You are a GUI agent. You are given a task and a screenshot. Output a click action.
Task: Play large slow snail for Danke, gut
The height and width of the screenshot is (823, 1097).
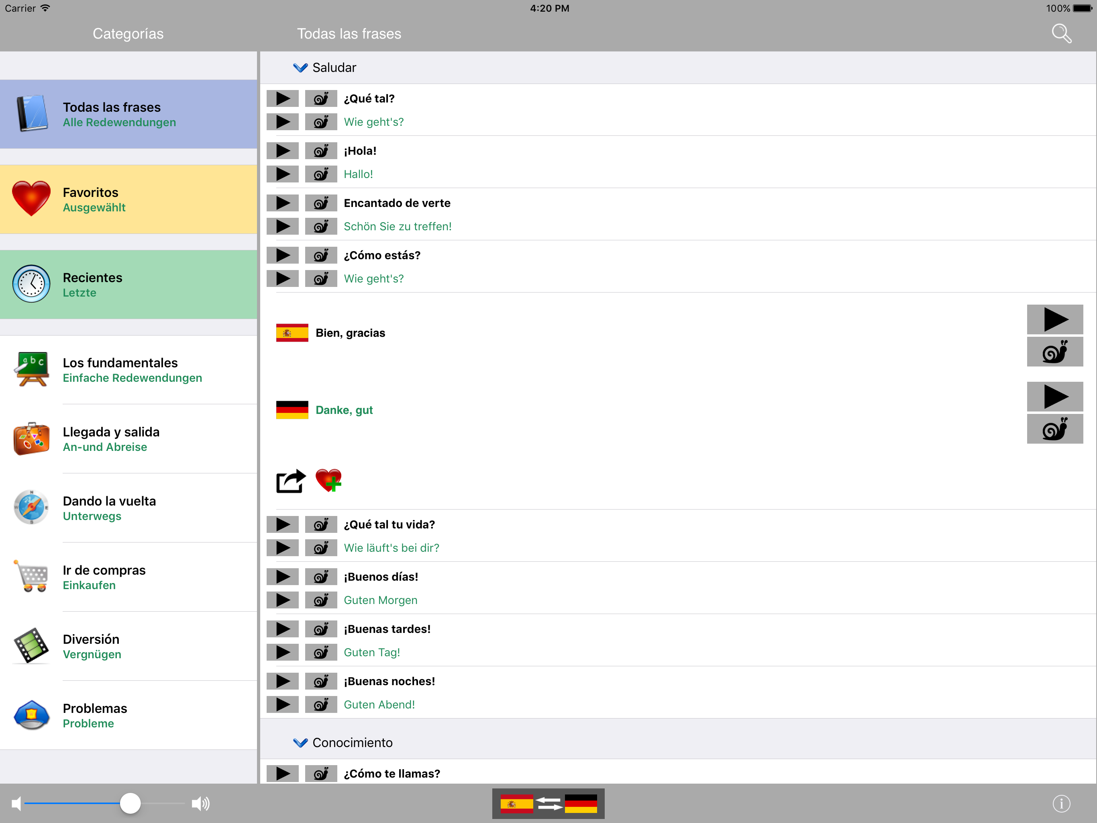pos(1055,429)
